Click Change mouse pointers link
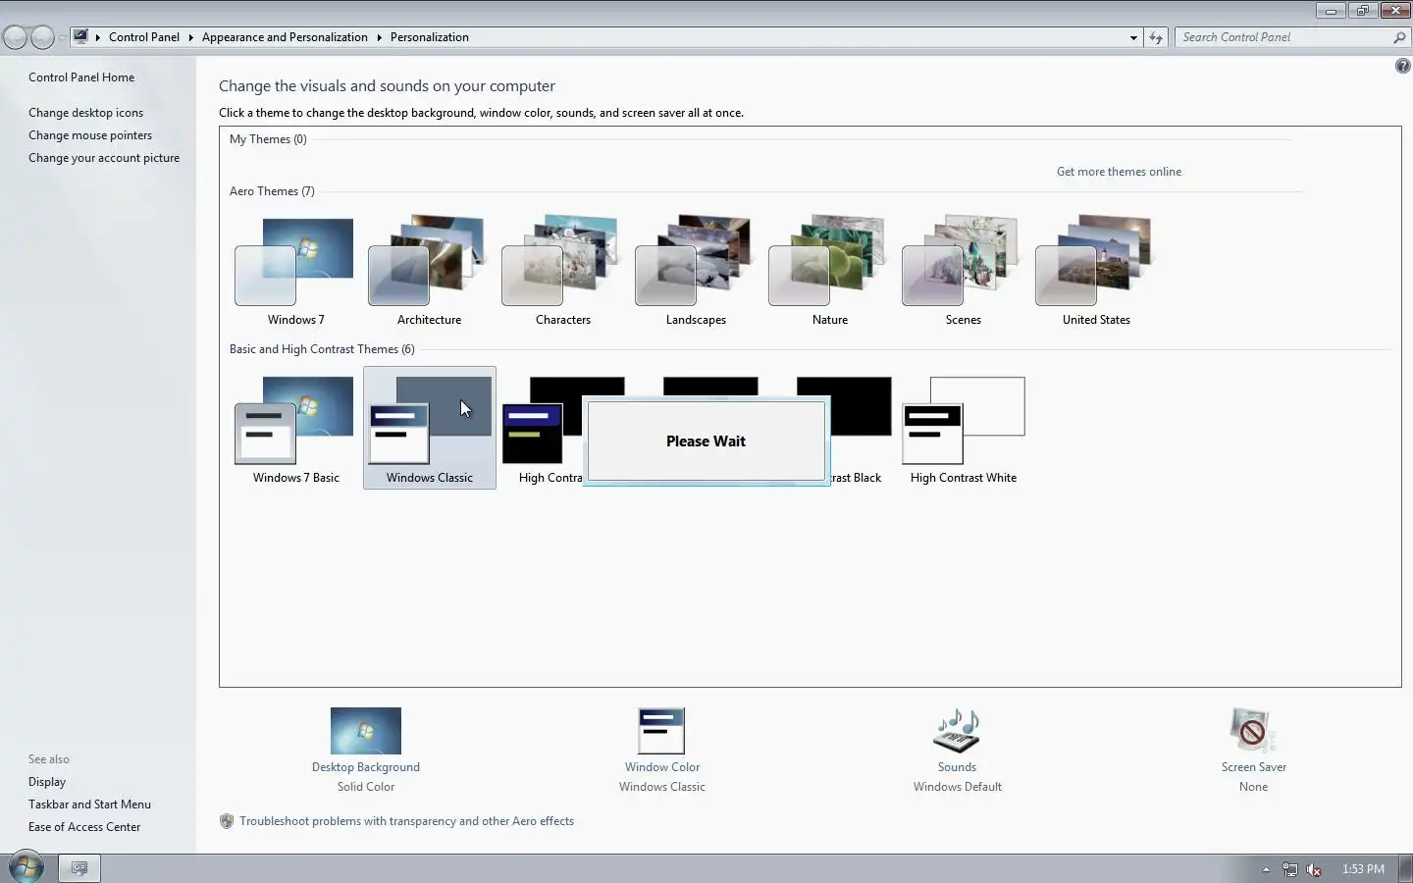 pos(90,135)
